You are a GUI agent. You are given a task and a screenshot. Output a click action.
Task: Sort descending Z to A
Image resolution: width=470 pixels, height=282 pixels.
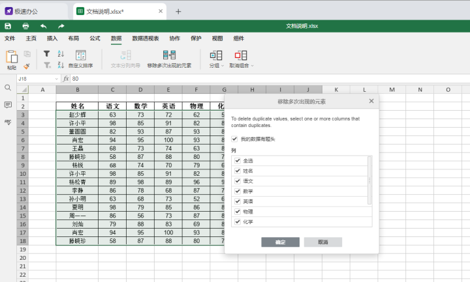tap(61, 65)
